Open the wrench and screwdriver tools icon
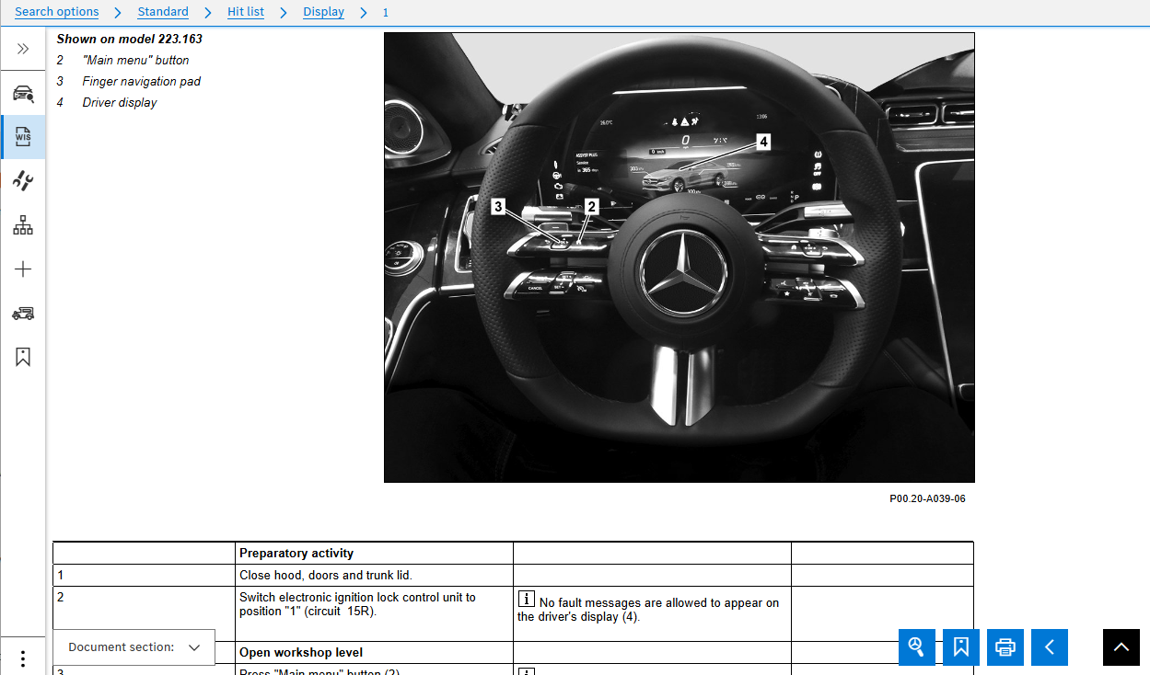1150x675 pixels. pos(23,180)
